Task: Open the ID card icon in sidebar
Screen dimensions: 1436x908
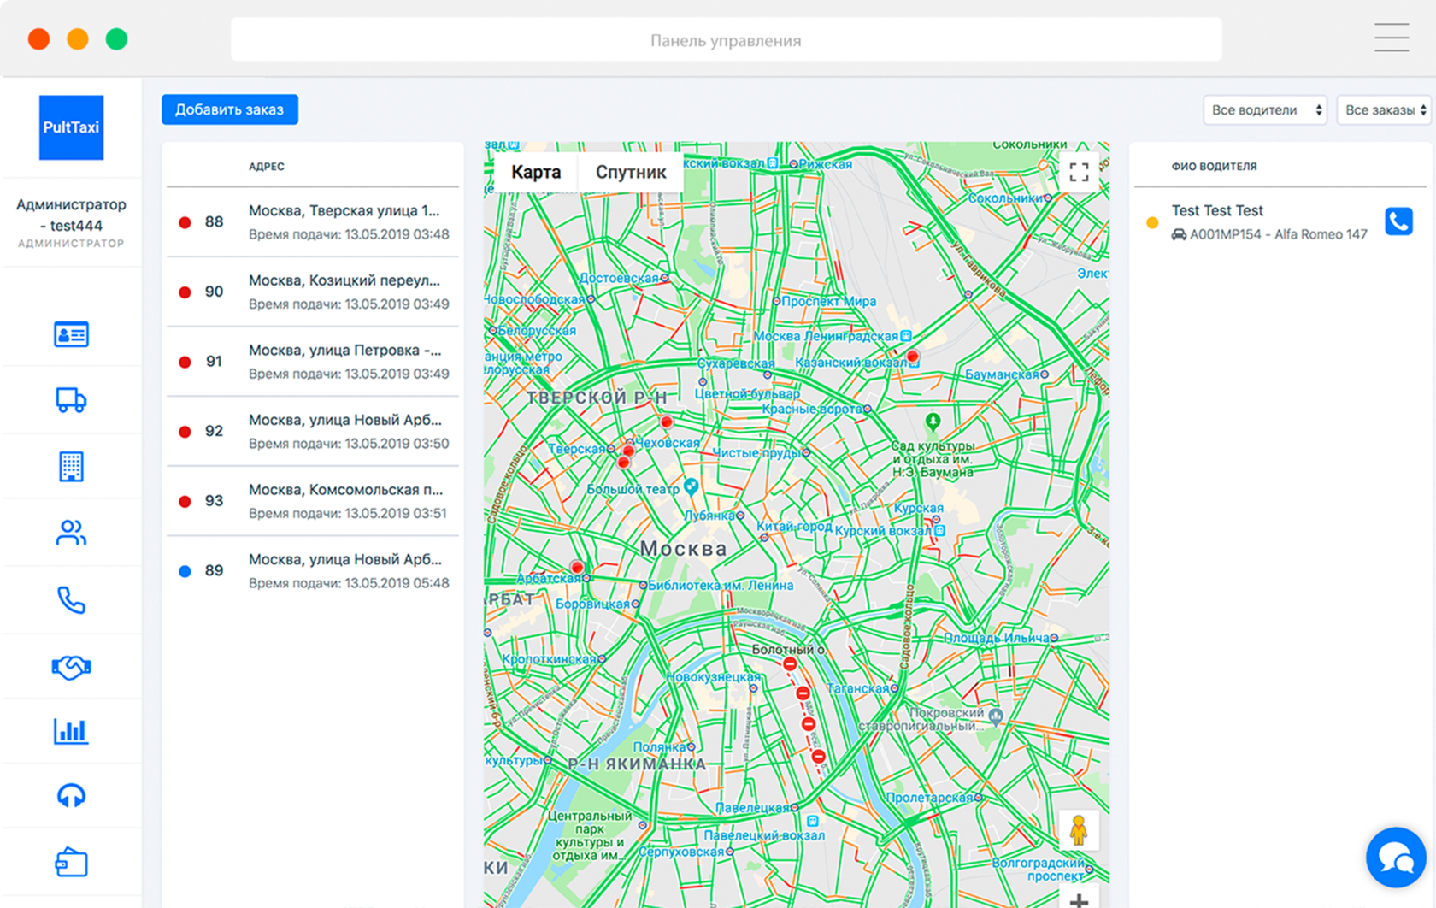Action: 71,334
